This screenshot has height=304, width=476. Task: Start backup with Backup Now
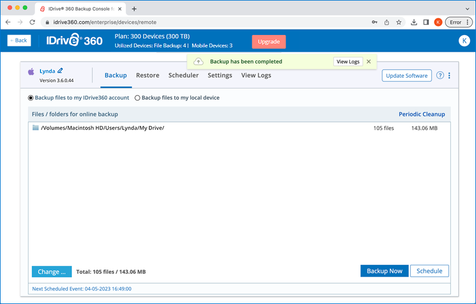[384, 271]
